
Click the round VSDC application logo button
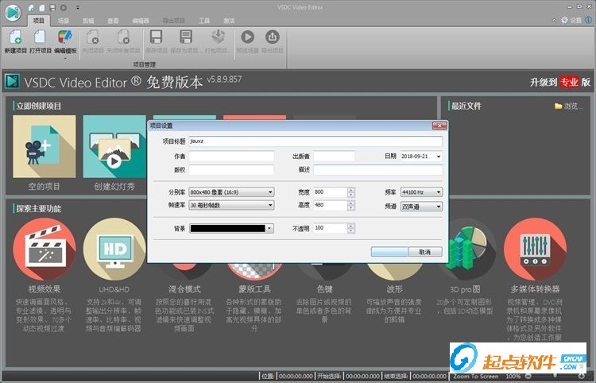(x=13, y=13)
